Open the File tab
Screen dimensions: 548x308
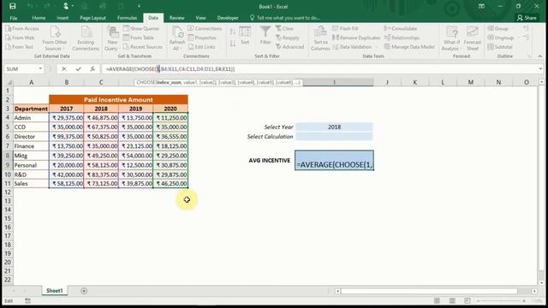click(14, 18)
